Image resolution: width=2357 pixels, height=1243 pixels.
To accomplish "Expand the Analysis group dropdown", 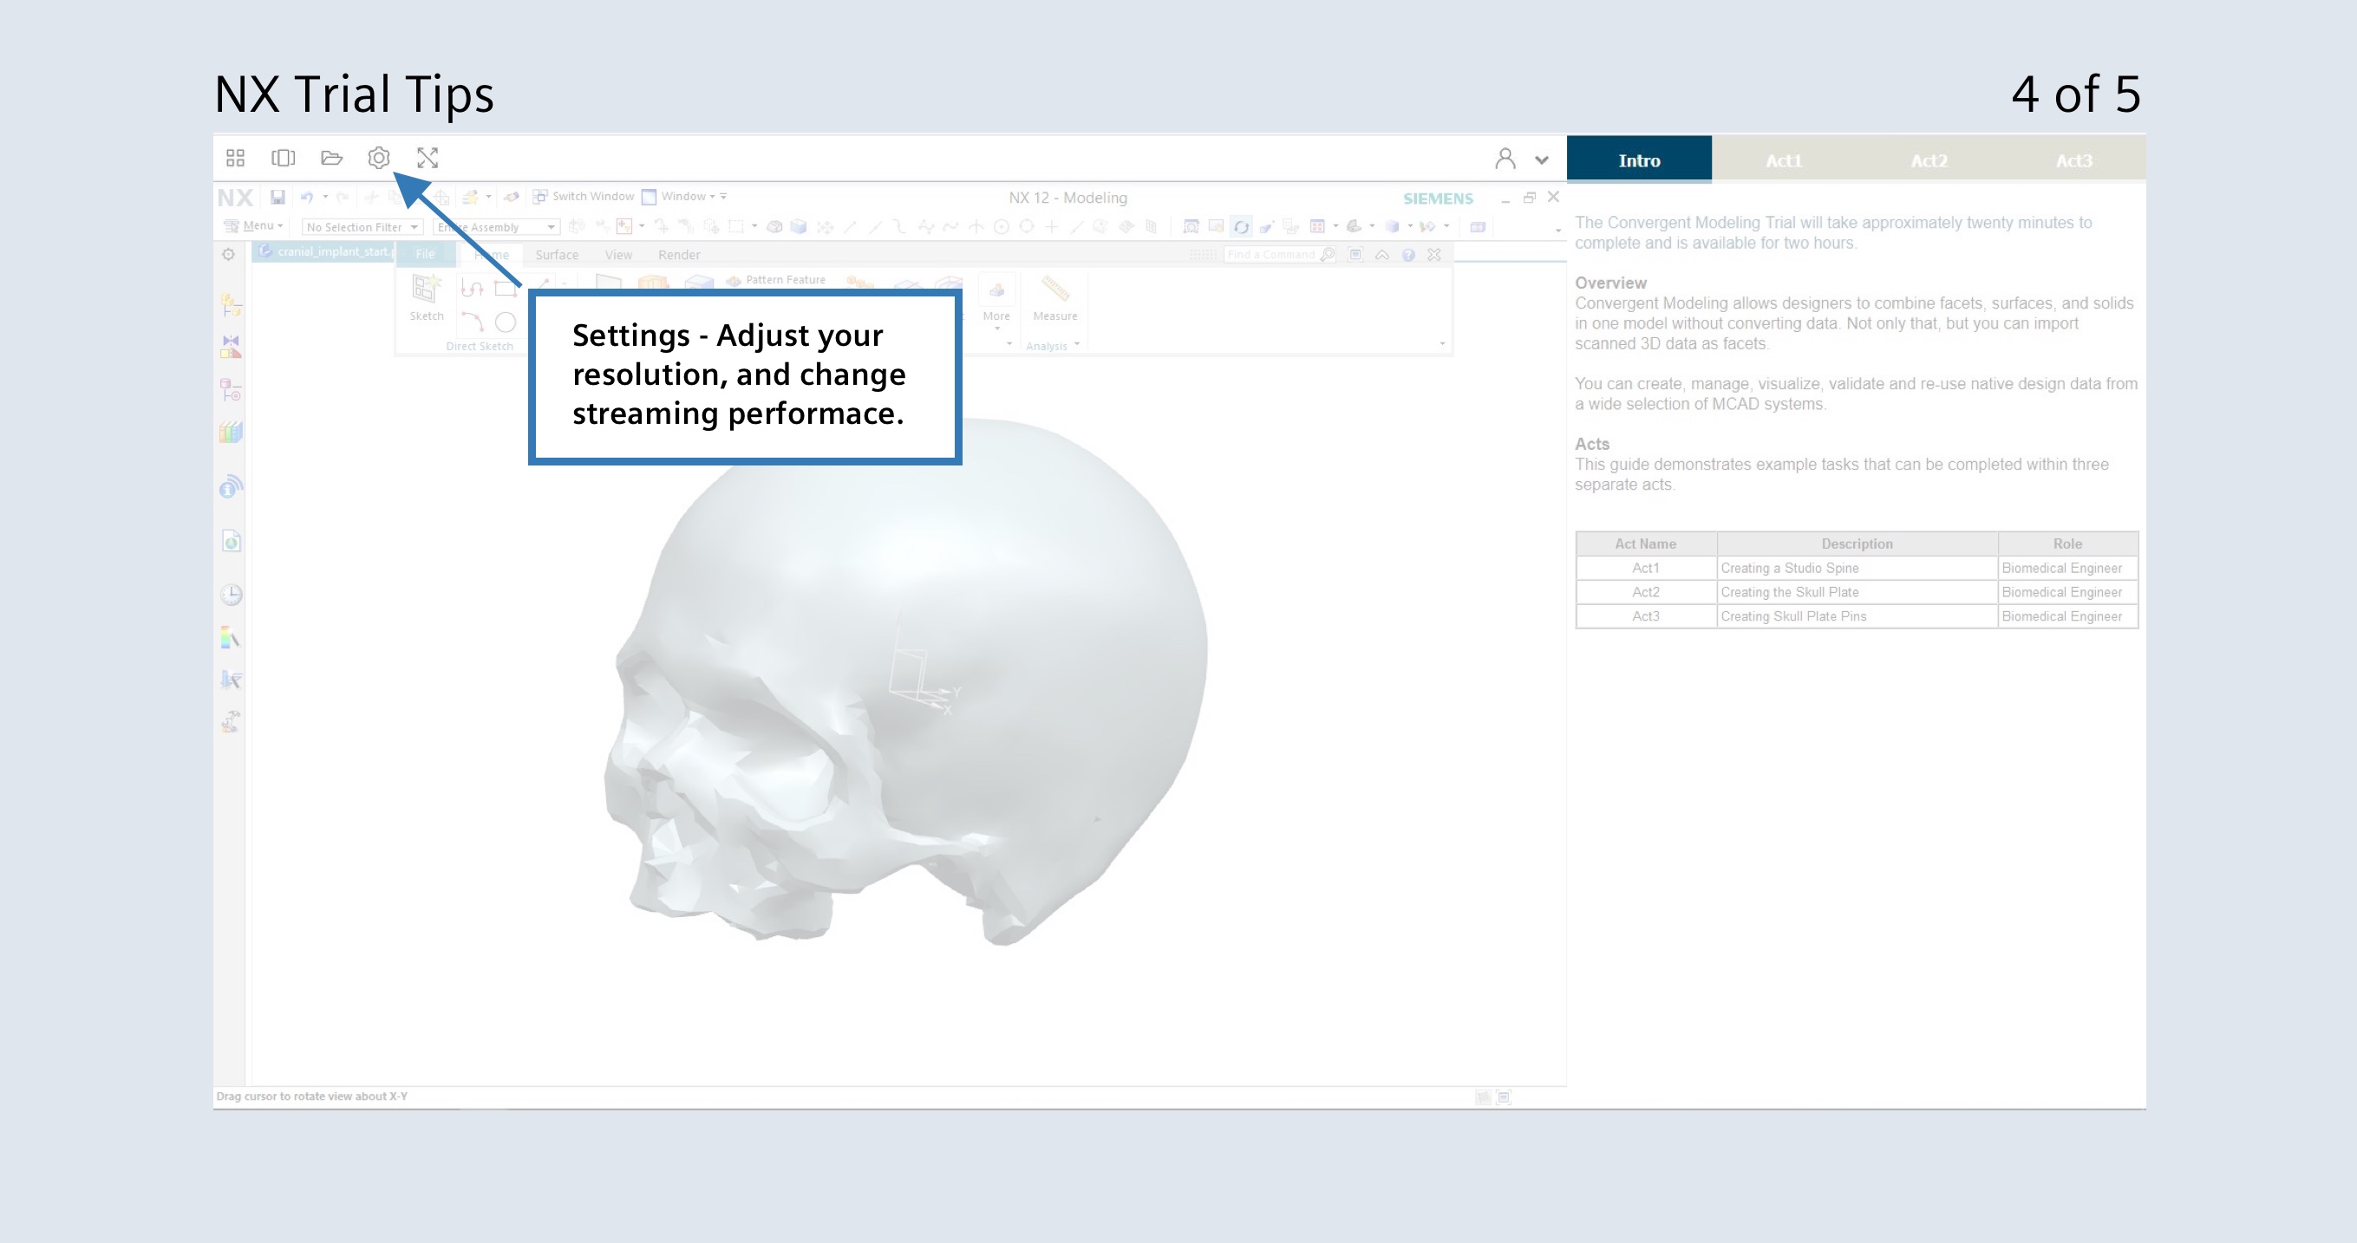I will [x=1077, y=345].
